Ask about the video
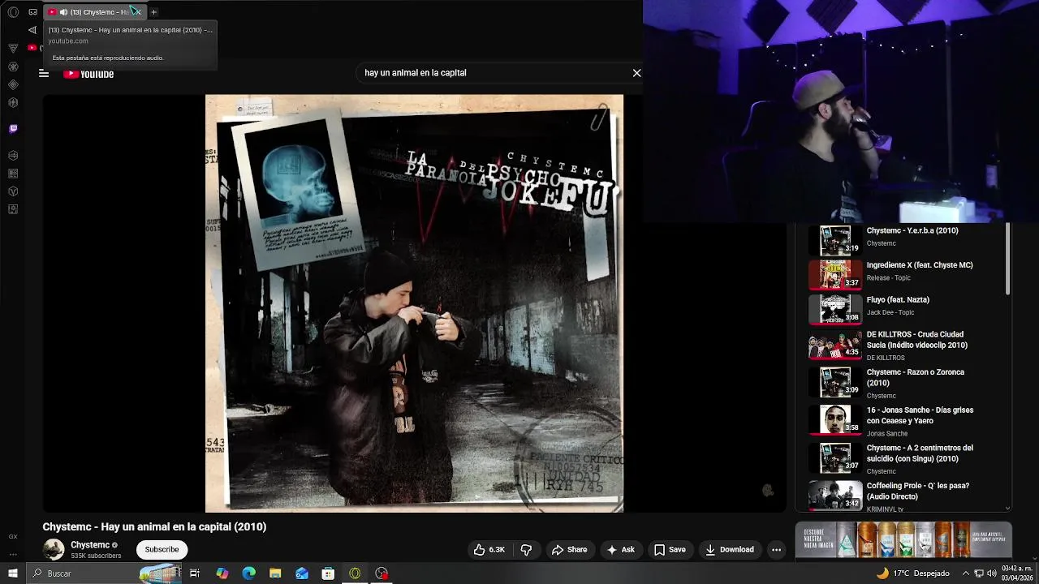 tap(621, 549)
